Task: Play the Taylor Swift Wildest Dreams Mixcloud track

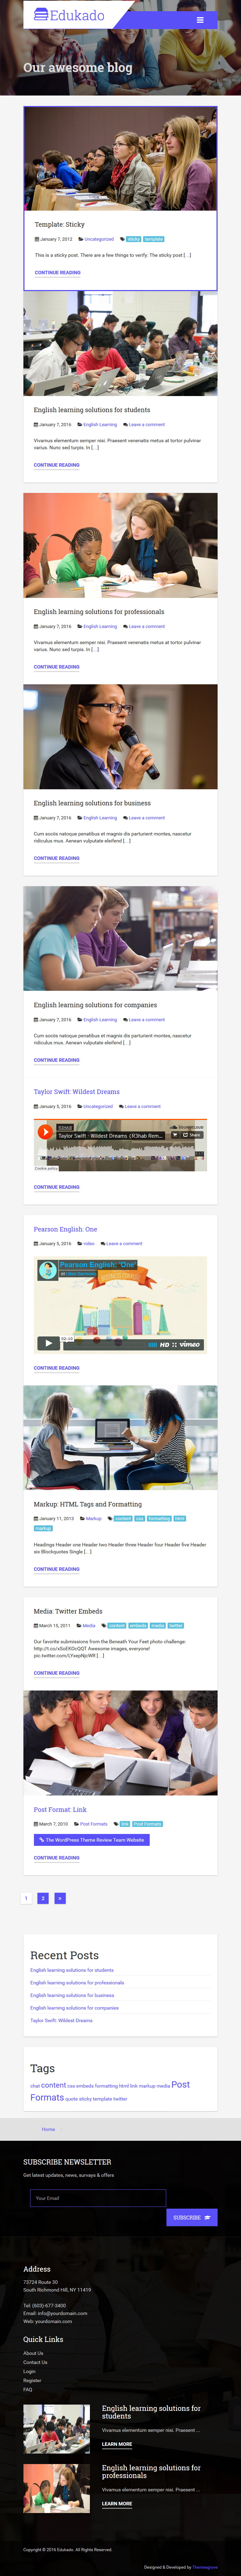Action: (x=45, y=1132)
